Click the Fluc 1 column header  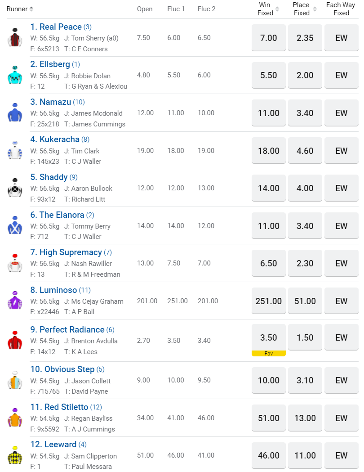click(176, 9)
